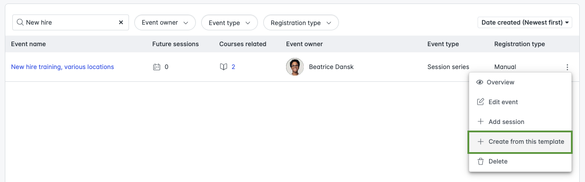Viewport: 585px width, 182px height.
Task: Choose Add session from the menu
Action: click(520, 122)
